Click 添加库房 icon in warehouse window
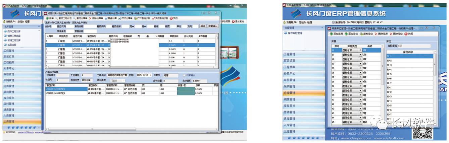Viewport: 449px width, 143px height. point(332,34)
